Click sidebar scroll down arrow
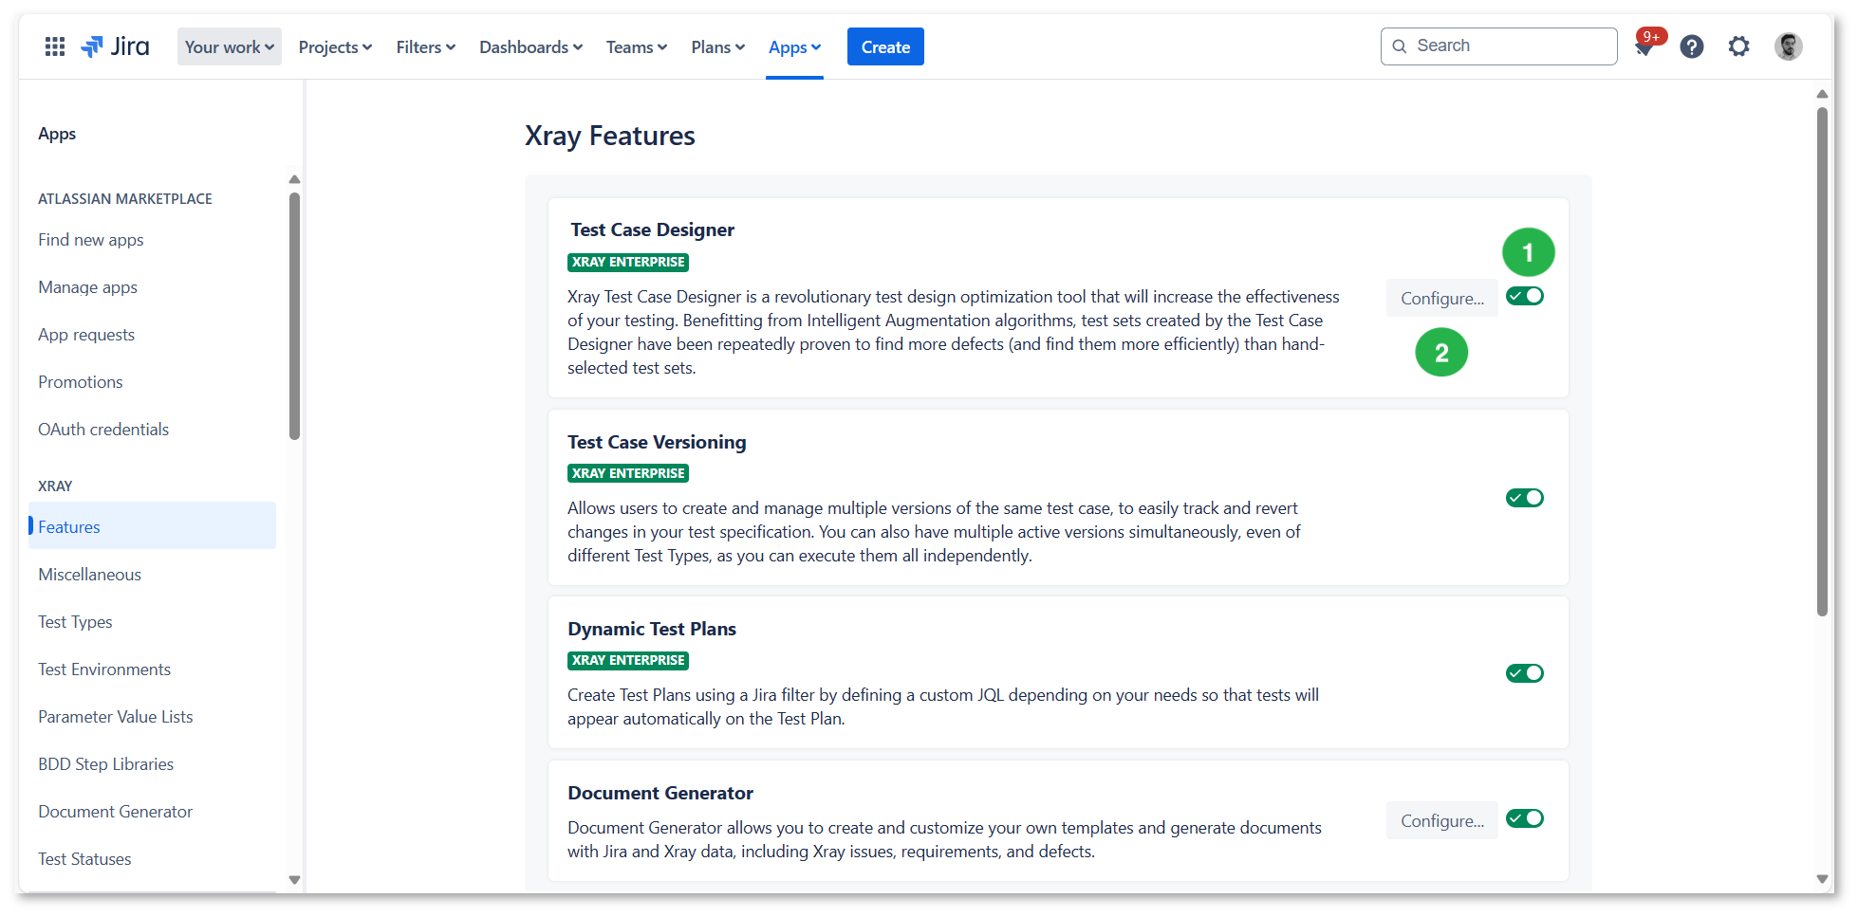The width and height of the screenshot is (1858, 917). coord(294,880)
